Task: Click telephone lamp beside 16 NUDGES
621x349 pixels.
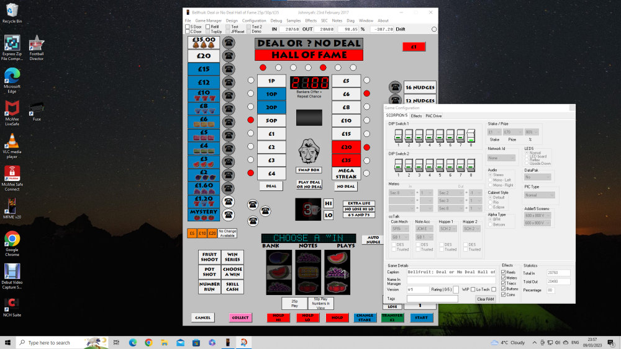Action: [x=395, y=87]
